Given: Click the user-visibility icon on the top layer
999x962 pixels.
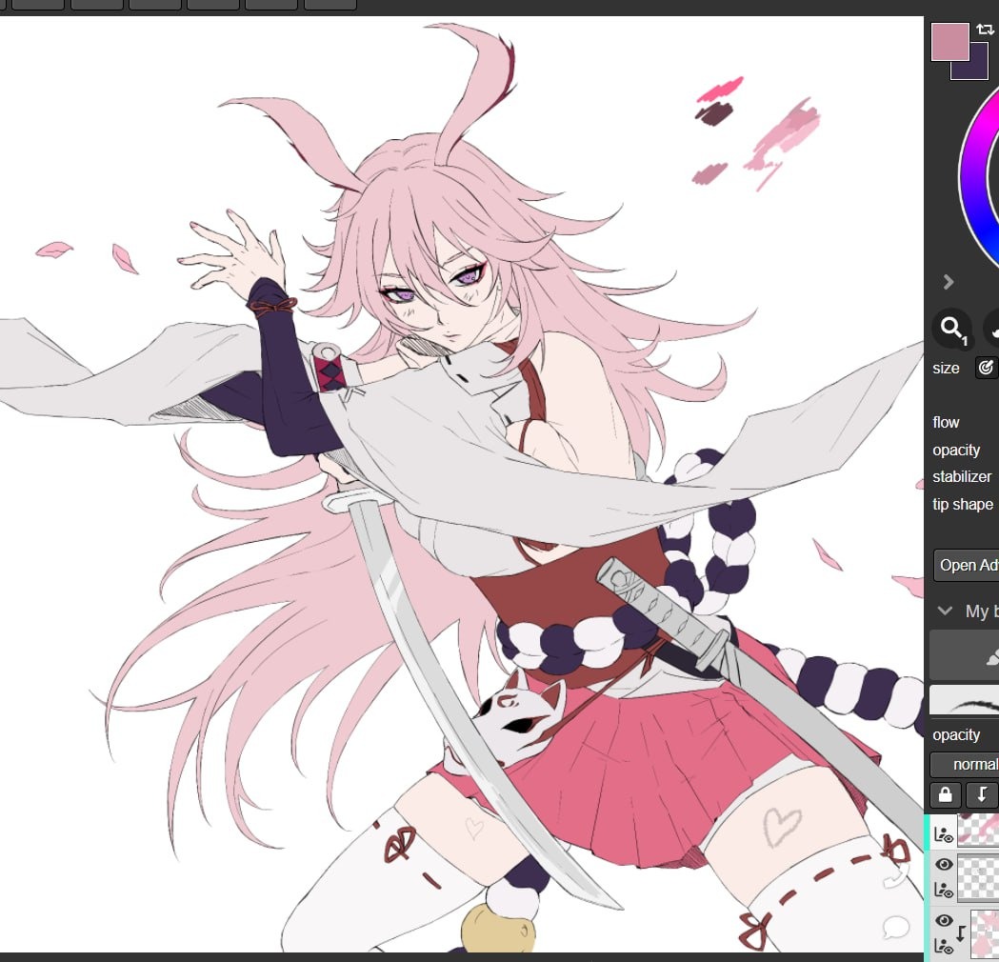Looking at the screenshot, I should (x=943, y=835).
